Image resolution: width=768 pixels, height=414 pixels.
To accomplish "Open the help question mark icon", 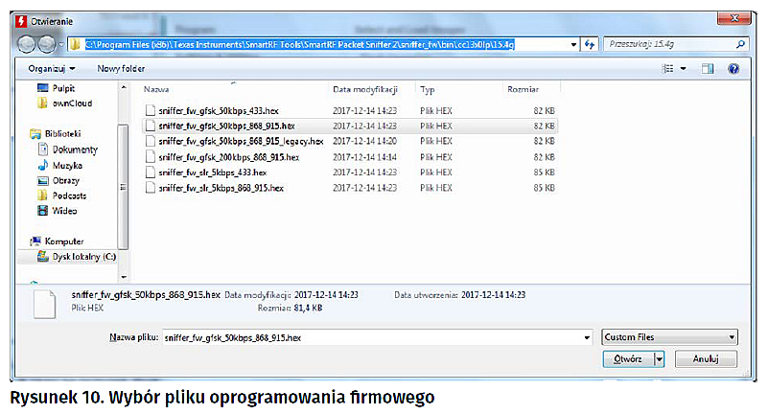I will point(733,69).
